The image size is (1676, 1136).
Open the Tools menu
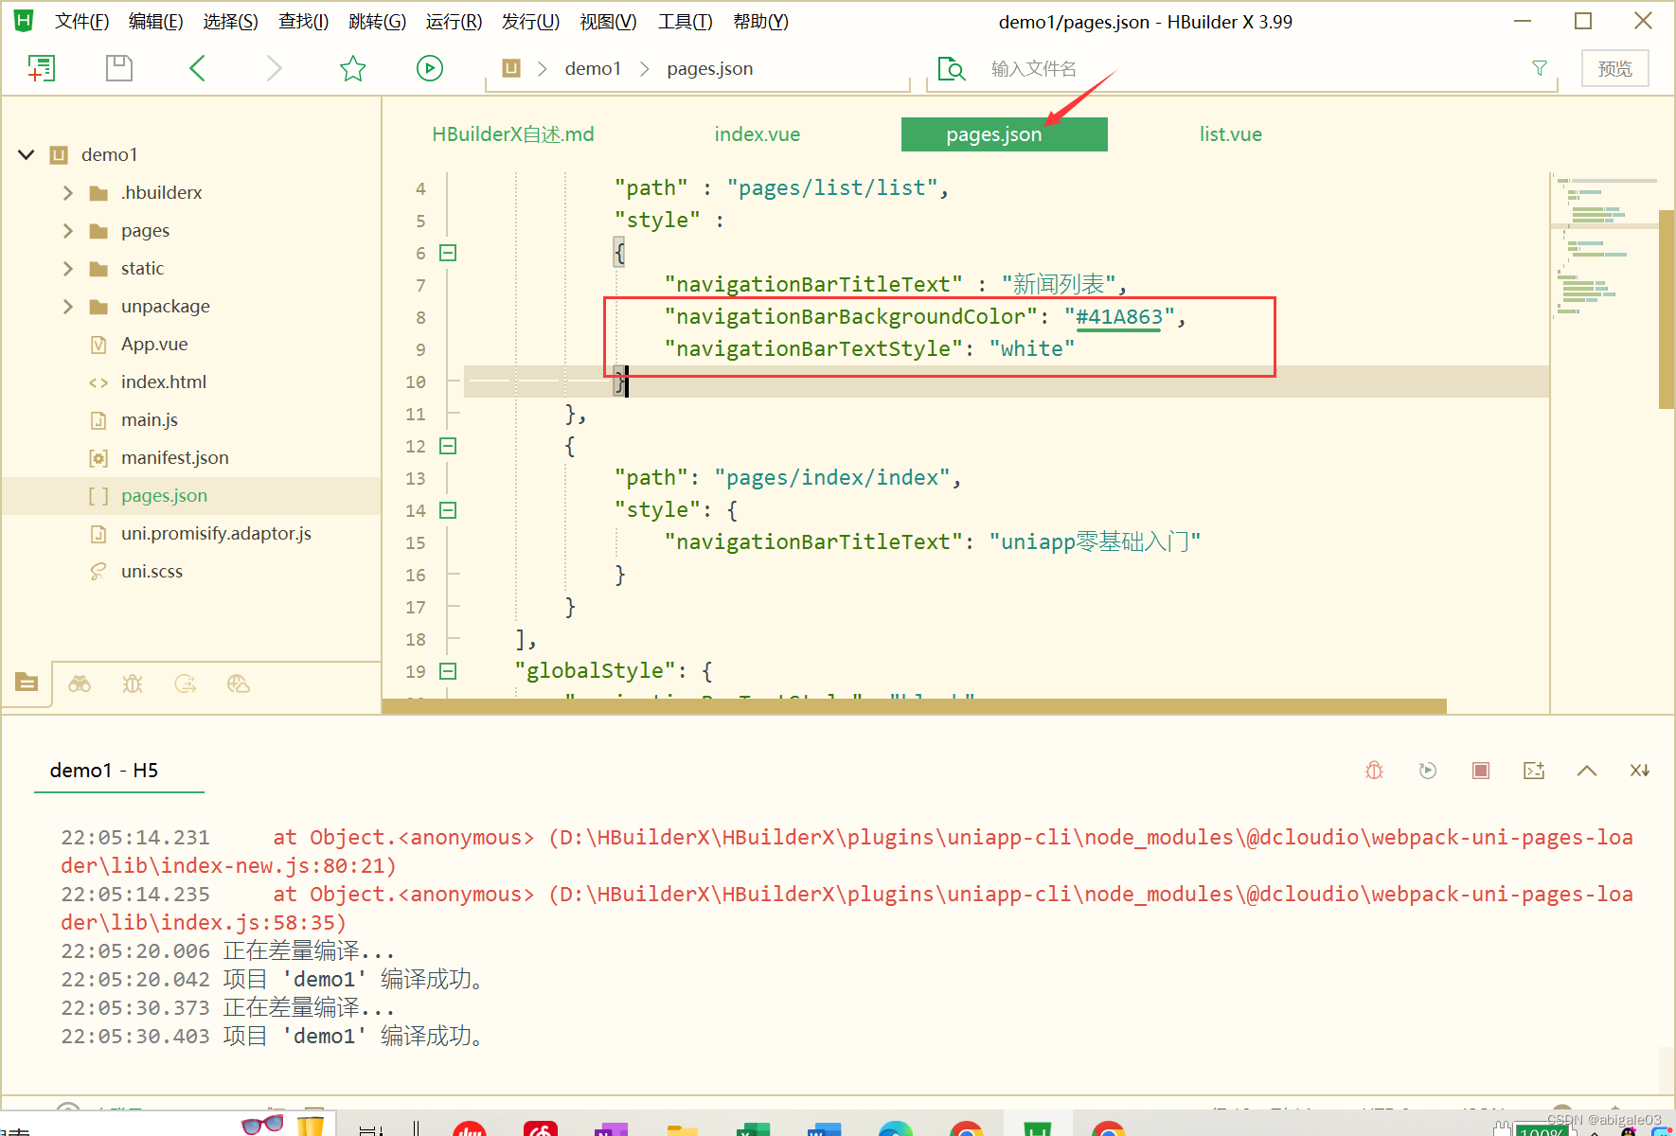(x=685, y=22)
